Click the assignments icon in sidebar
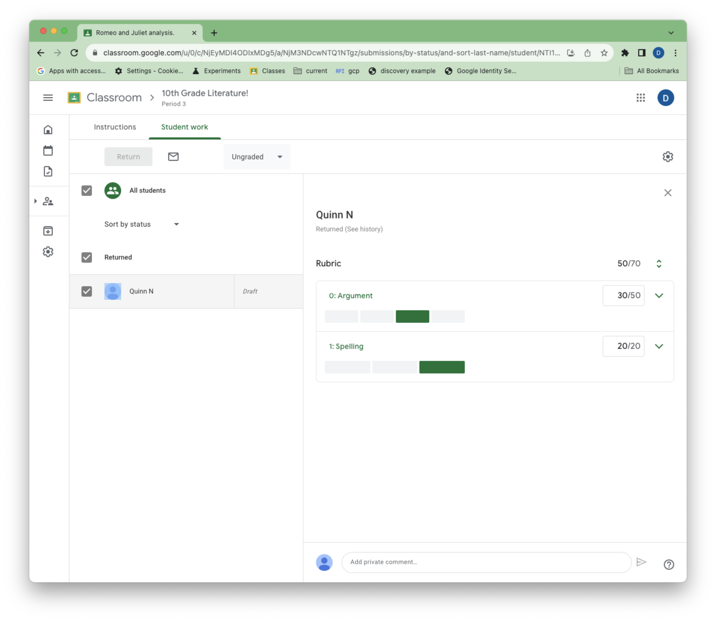Image resolution: width=716 pixels, height=621 pixels. [48, 171]
